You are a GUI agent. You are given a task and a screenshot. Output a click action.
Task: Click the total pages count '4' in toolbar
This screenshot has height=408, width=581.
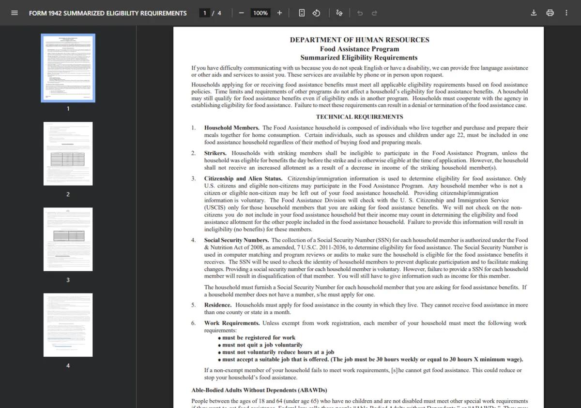219,13
